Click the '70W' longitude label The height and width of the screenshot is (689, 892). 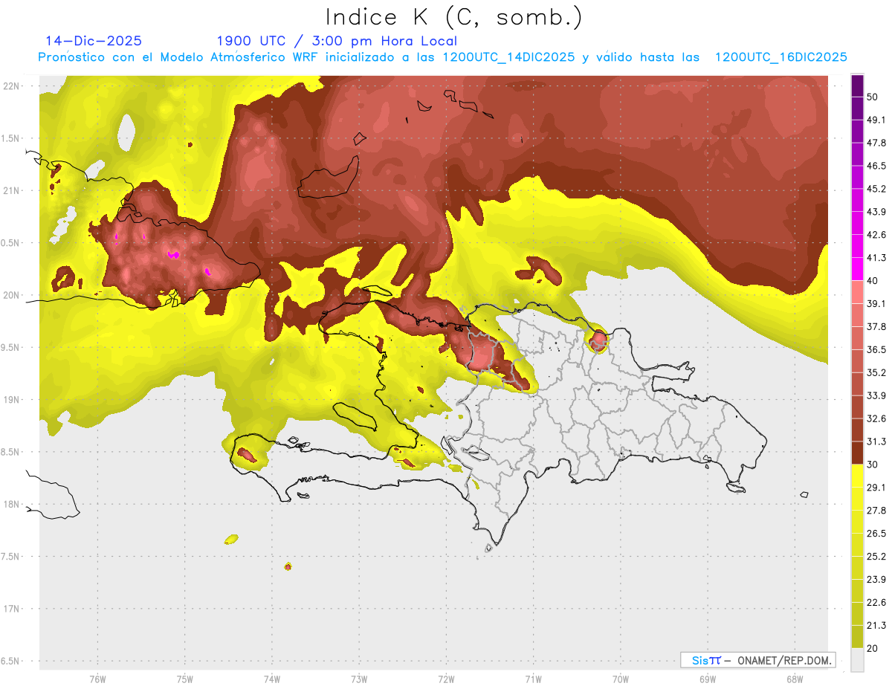click(x=621, y=679)
